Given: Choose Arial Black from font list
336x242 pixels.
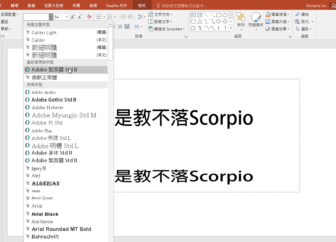Looking at the screenshot, I should tap(45, 214).
